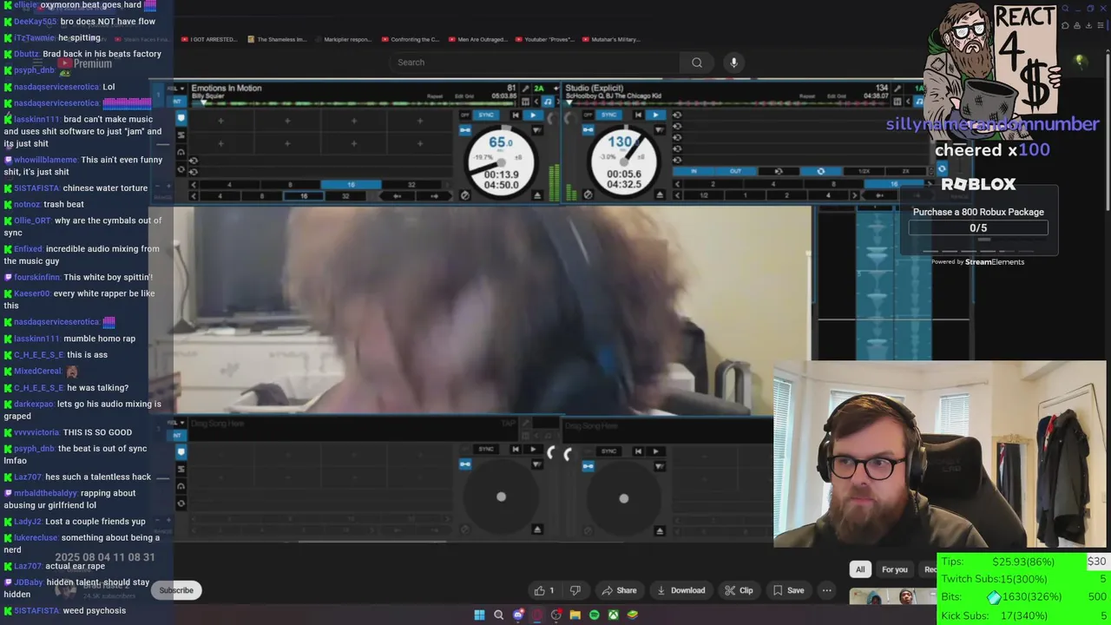Eject the track from the left deck
This screenshot has height=625, width=1111.
(537, 195)
